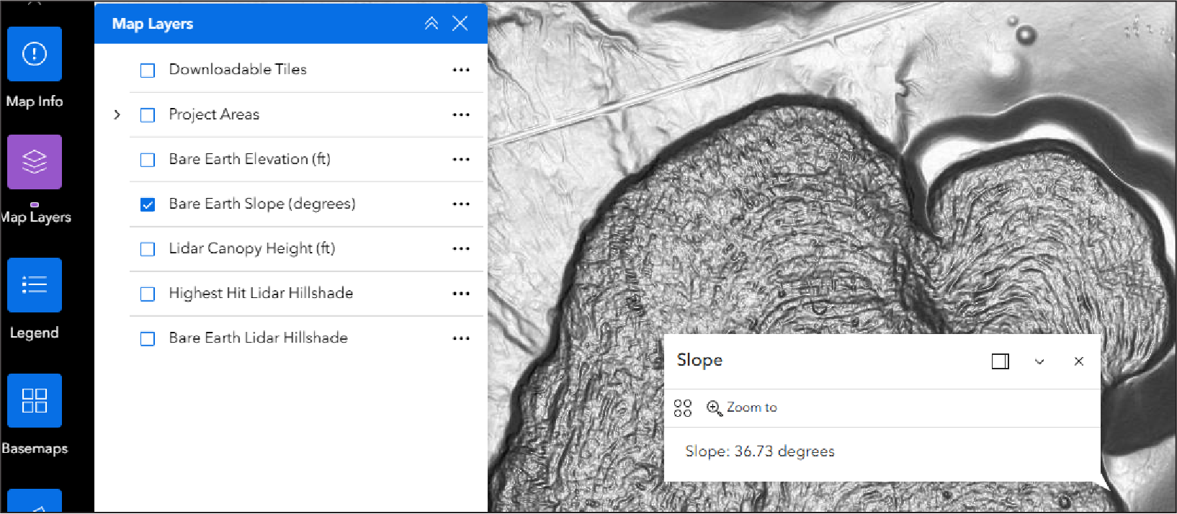Enable the Lidar Canopy Height (ft) checkbox

click(x=148, y=249)
